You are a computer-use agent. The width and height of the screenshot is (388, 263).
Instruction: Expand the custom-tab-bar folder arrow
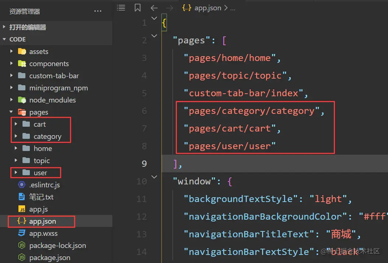[x=11, y=75]
